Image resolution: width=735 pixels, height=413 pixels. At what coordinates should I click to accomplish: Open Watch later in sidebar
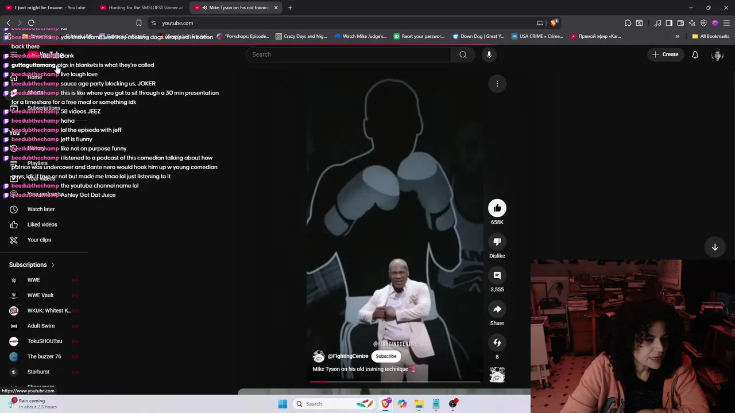click(41, 209)
